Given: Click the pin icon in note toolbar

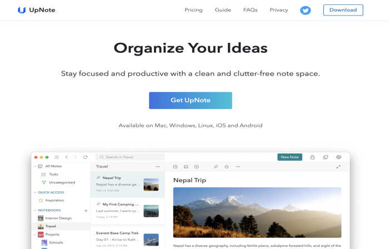Looking at the screenshot, I should coord(216,167).
